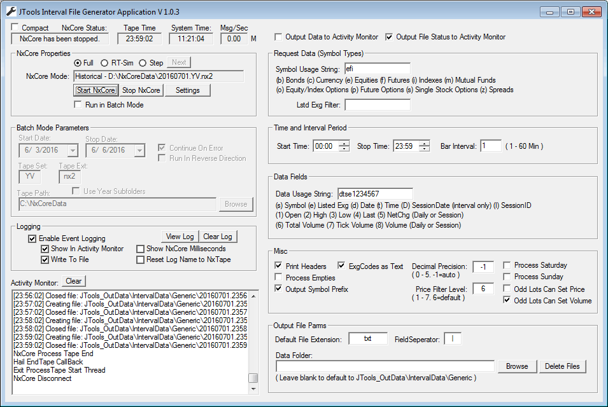Enable Odd Lots Can Set Price
This screenshot has width=608, height=407.
pyautogui.click(x=506, y=289)
